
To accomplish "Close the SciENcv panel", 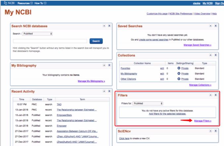I will tap(216, 131).
